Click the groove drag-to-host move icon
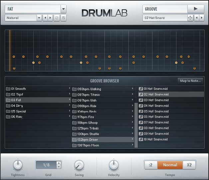209x180 pixels. [190, 18]
